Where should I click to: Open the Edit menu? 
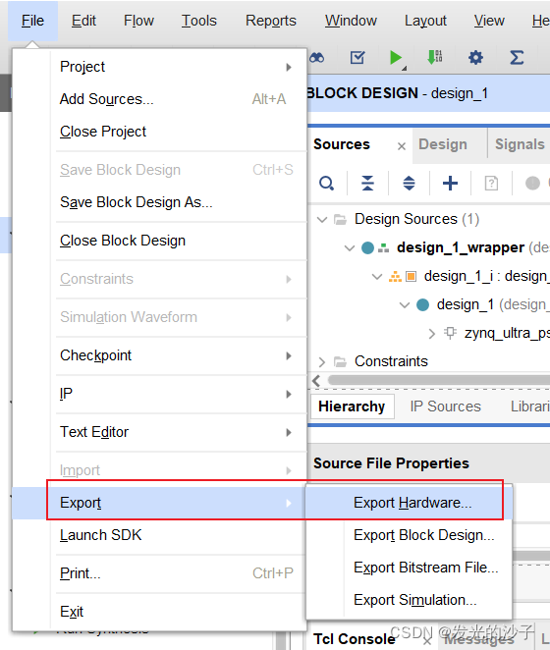(x=83, y=21)
